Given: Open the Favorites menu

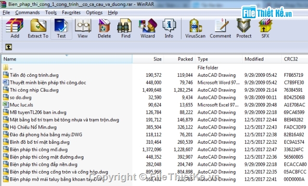Looking at the screenshot, I should [x=71, y=12].
